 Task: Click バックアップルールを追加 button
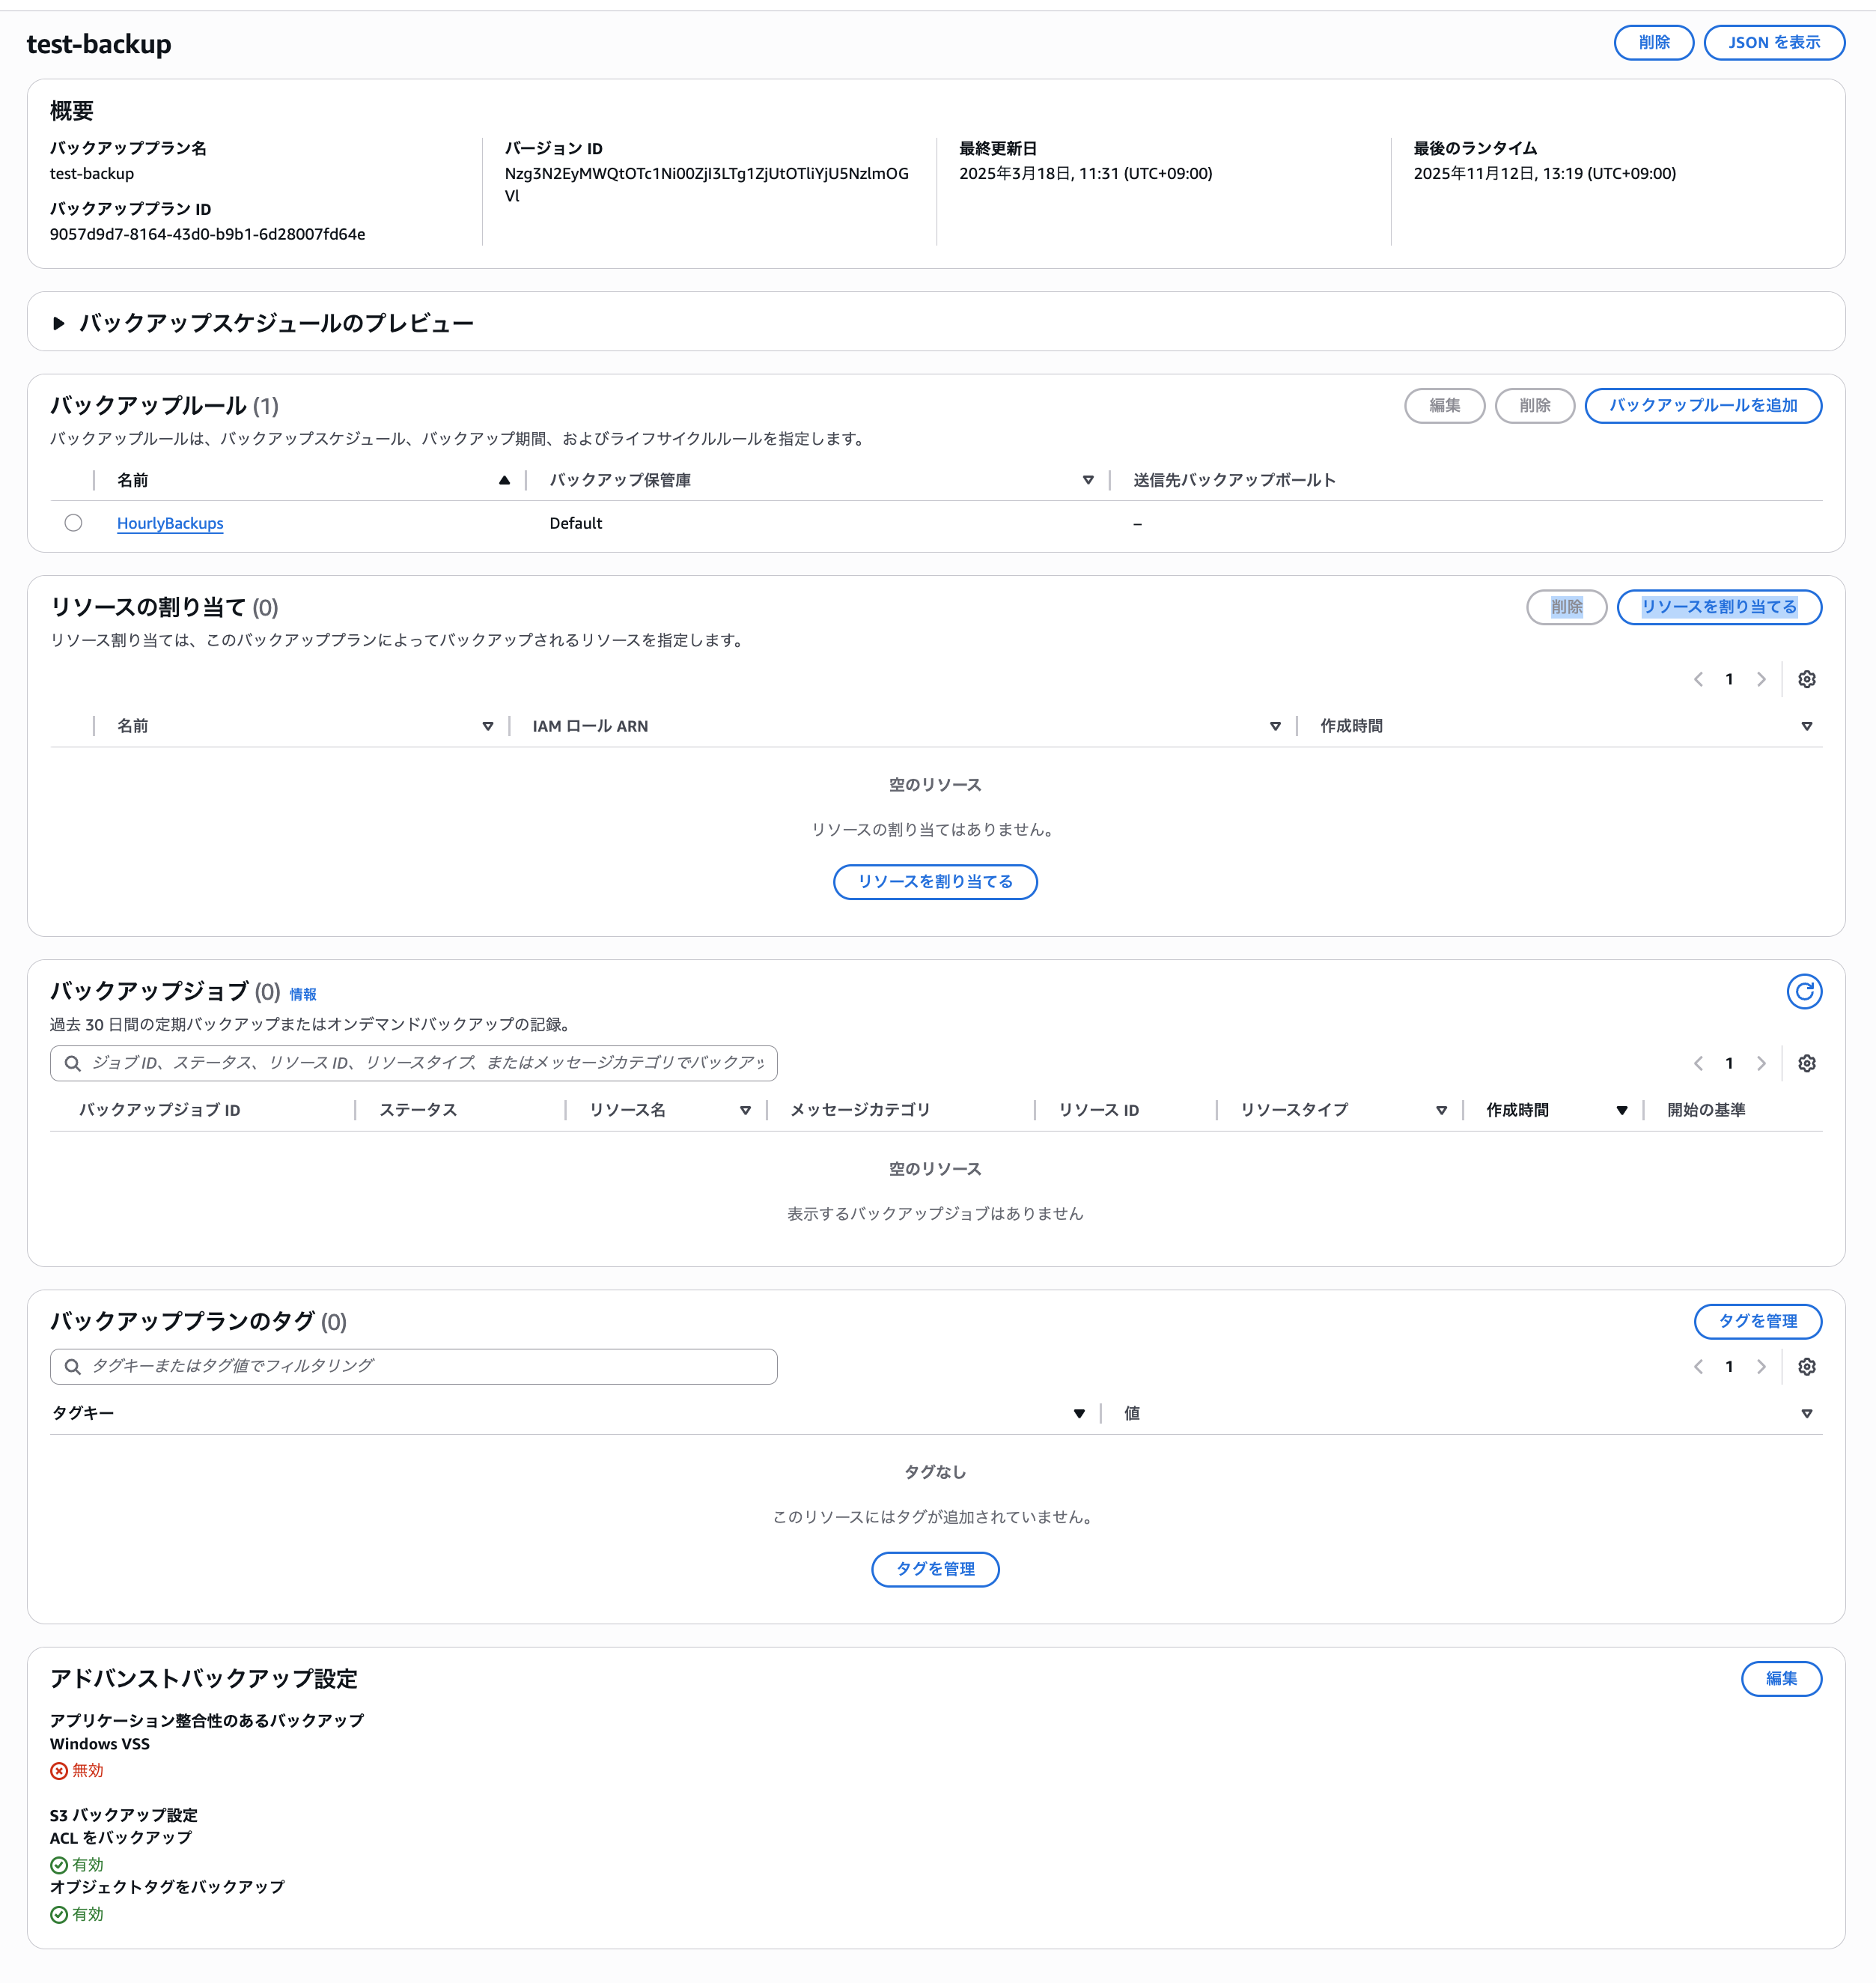pyautogui.click(x=1702, y=405)
